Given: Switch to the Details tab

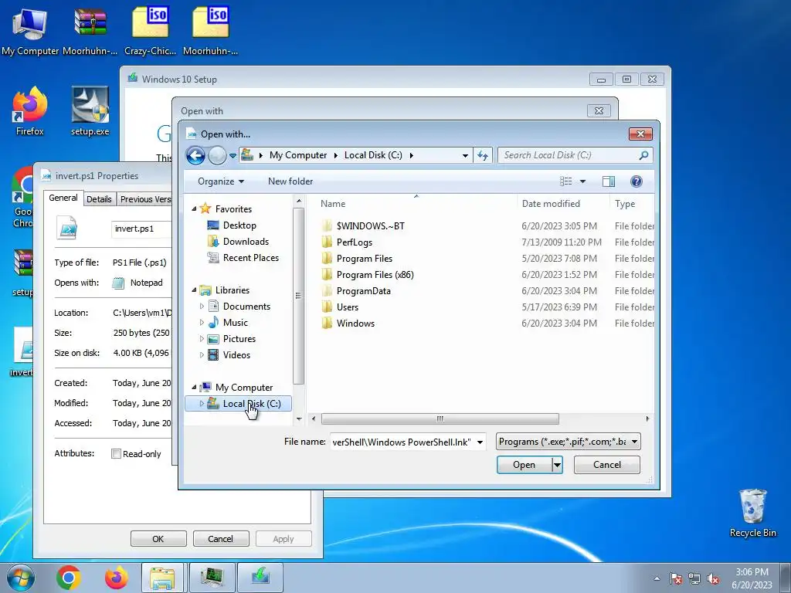Looking at the screenshot, I should click(99, 199).
